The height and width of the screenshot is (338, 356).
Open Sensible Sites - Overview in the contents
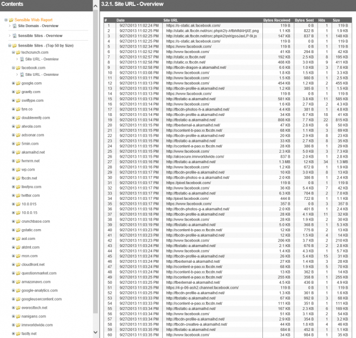click(38, 35)
